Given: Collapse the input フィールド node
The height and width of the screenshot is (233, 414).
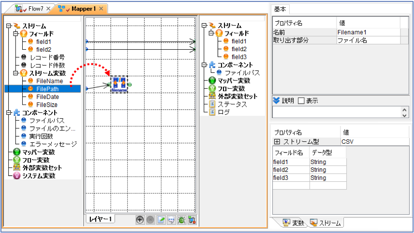Looking at the screenshot, I should (x=16, y=34).
